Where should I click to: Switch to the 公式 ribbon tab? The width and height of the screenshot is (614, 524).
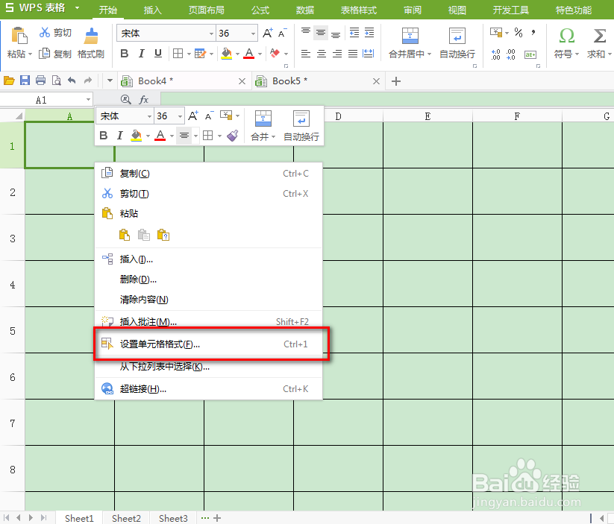pyautogui.click(x=260, y=10)
